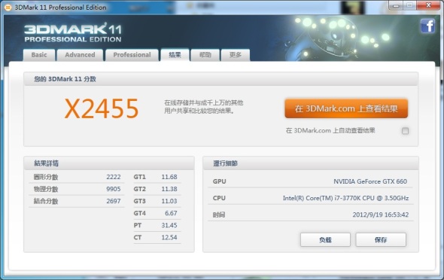The width and height of the screenshot is (444, 280).
Task: Select the Professional tab
Action: click(132, 55)
